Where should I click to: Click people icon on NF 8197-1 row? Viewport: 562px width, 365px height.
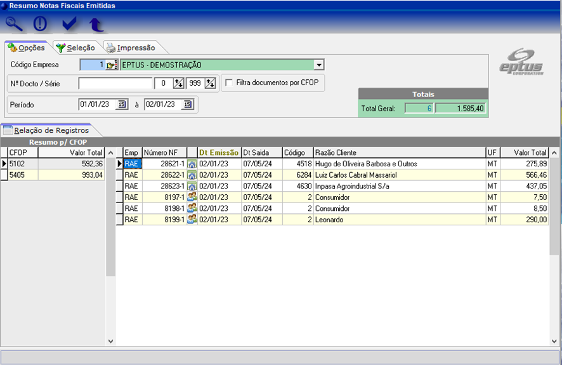click(192, 197)
